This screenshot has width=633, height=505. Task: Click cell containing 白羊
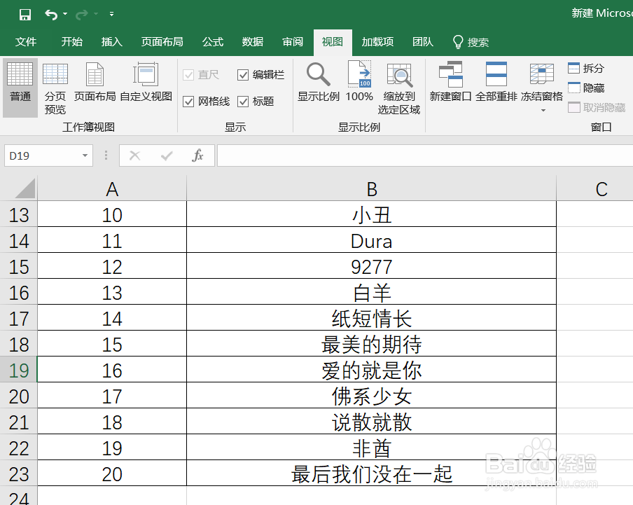(371, 292)
